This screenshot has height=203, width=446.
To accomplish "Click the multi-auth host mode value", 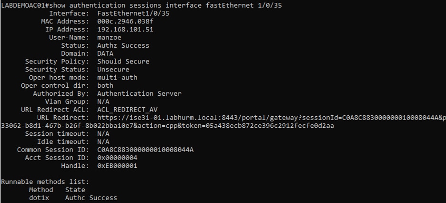I will coord(117,77).
